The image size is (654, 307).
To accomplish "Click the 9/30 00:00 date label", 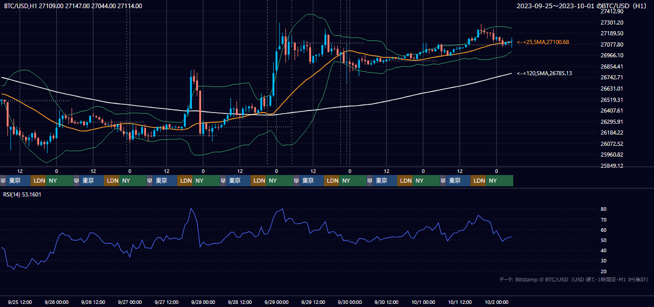I will click(350, 302).
